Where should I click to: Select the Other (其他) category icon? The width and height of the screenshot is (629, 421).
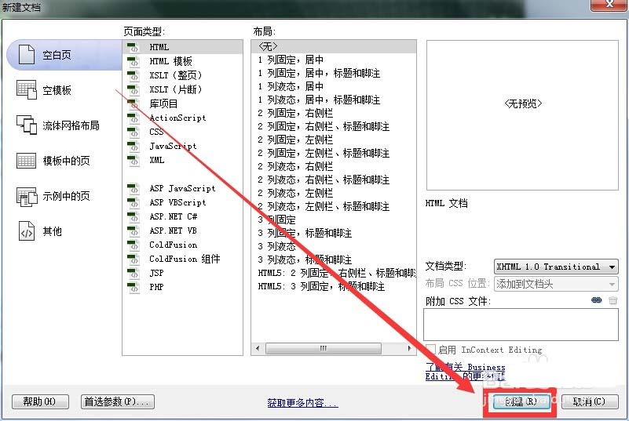click(x=27, y=231)
